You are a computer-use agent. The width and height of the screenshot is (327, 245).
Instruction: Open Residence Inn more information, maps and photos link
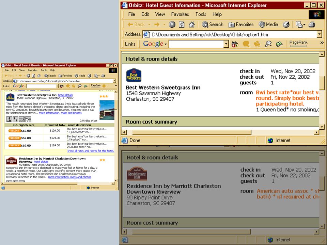point(69,177)
